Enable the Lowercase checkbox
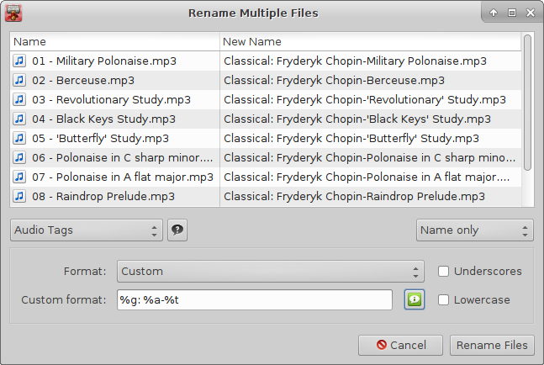This screenshot has height=365, width=544. pos(443,299)
